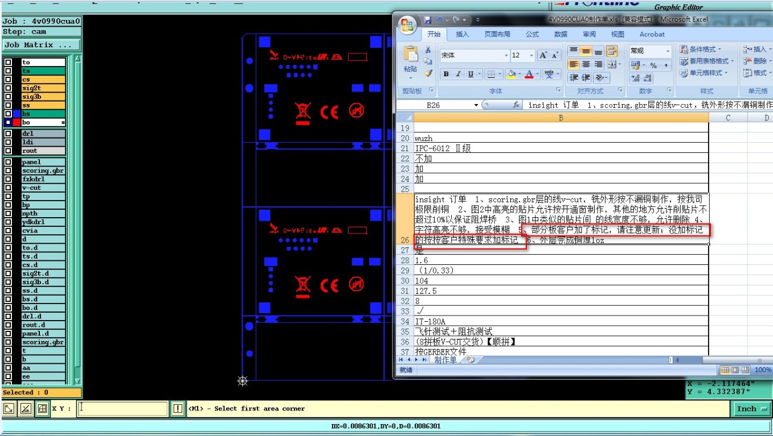Toggle underline formatting in Excel
773x436 pixels.
click(471, 74)
